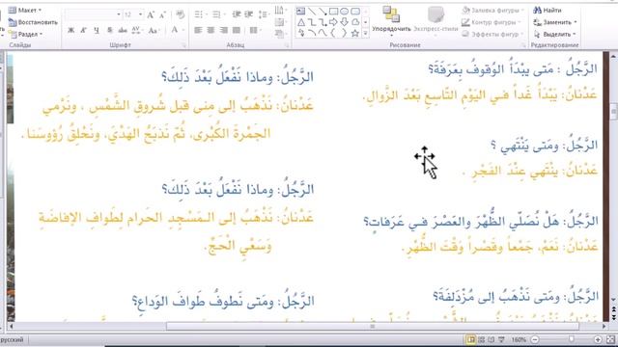Viewport: 618px width, 347px height.
Task: Click the zoom slider handle
Action: 571,339
